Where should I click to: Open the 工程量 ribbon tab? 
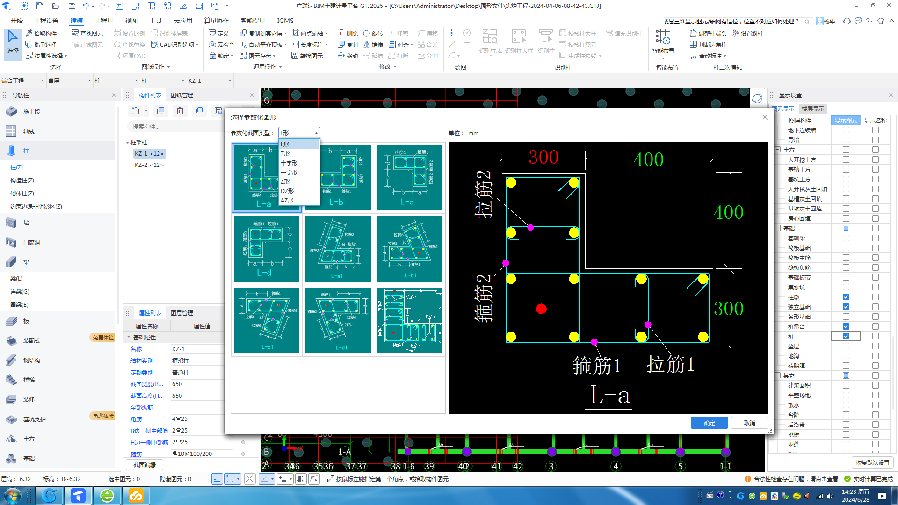[x=104, y=21]
